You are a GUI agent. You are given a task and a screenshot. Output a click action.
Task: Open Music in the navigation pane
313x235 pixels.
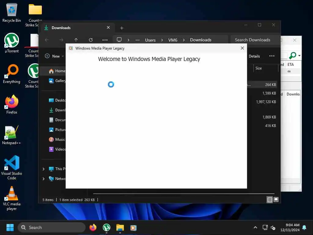tap(57, 140)
